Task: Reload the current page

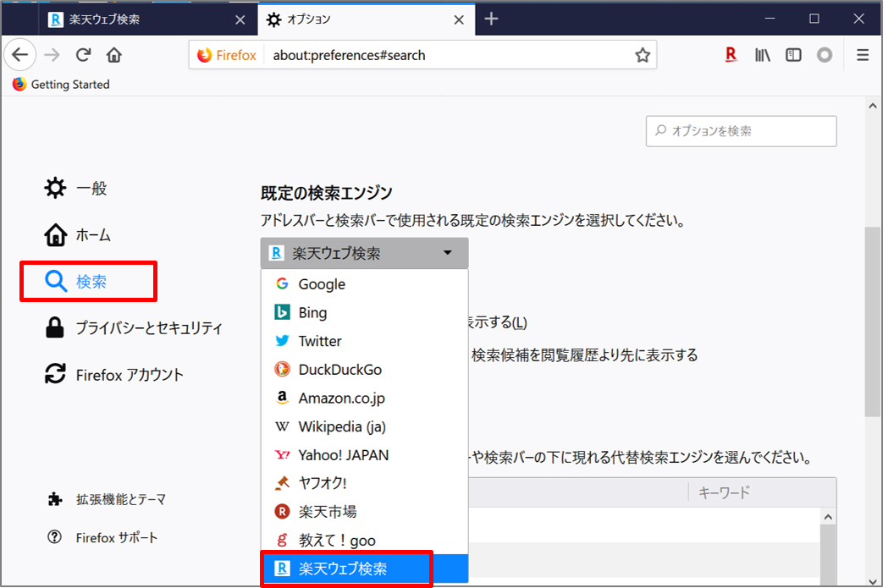Action: coord(83,56)
